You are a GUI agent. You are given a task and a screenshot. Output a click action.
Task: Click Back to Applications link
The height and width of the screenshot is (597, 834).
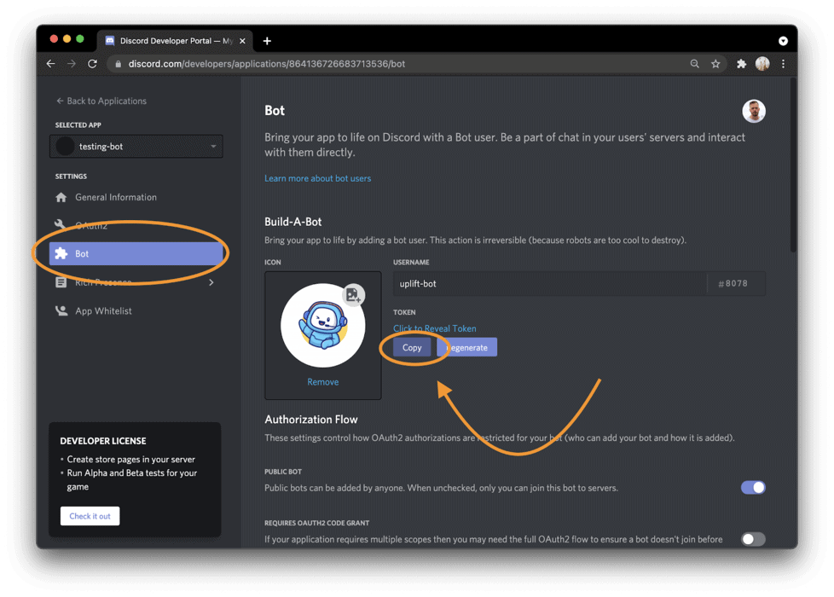pyautogui.click(x=101, y=101)
